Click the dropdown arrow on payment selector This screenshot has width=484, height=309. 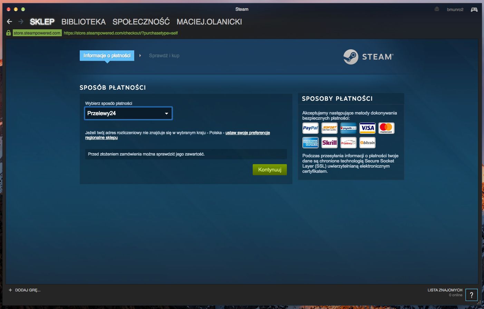pos(167,113)
